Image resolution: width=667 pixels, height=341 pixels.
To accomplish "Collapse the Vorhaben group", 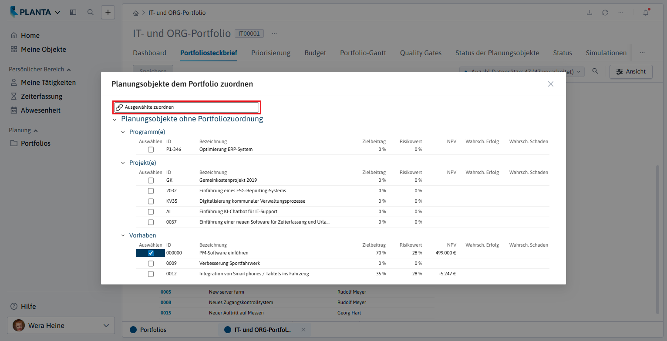I will click(x=123, y=235).
